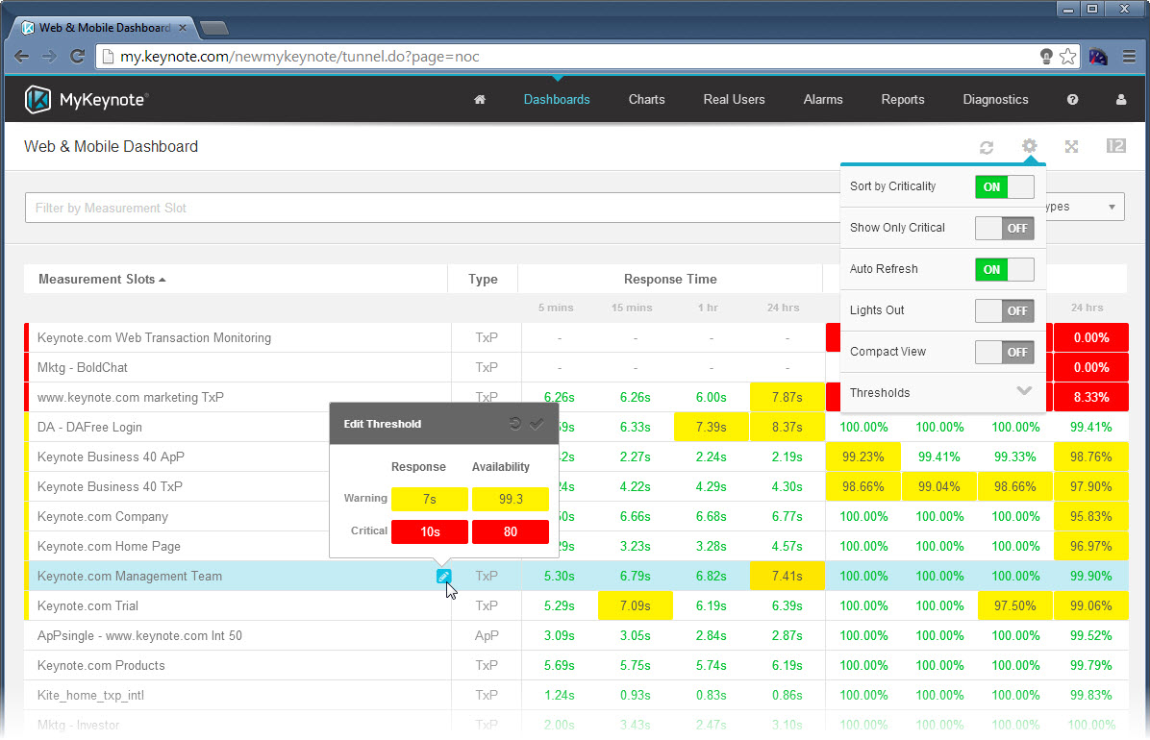Image resolution: width=1150 pixels, height=740 pixels.
Task: Open the 12-panel dashboard grid view
Action: pyautogui.click(x=1115, y=147)
